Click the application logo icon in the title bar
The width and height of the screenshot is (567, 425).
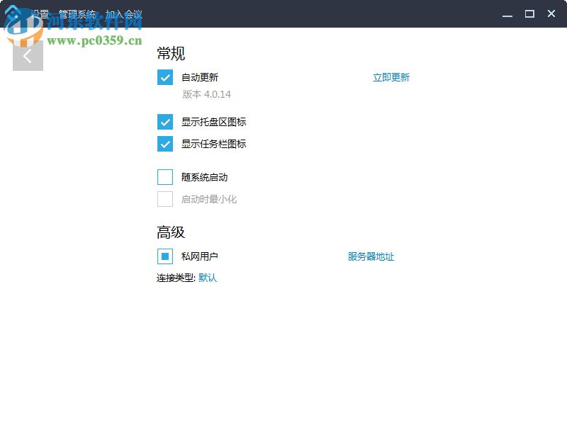pyautogui.click(x=13, y=13)
